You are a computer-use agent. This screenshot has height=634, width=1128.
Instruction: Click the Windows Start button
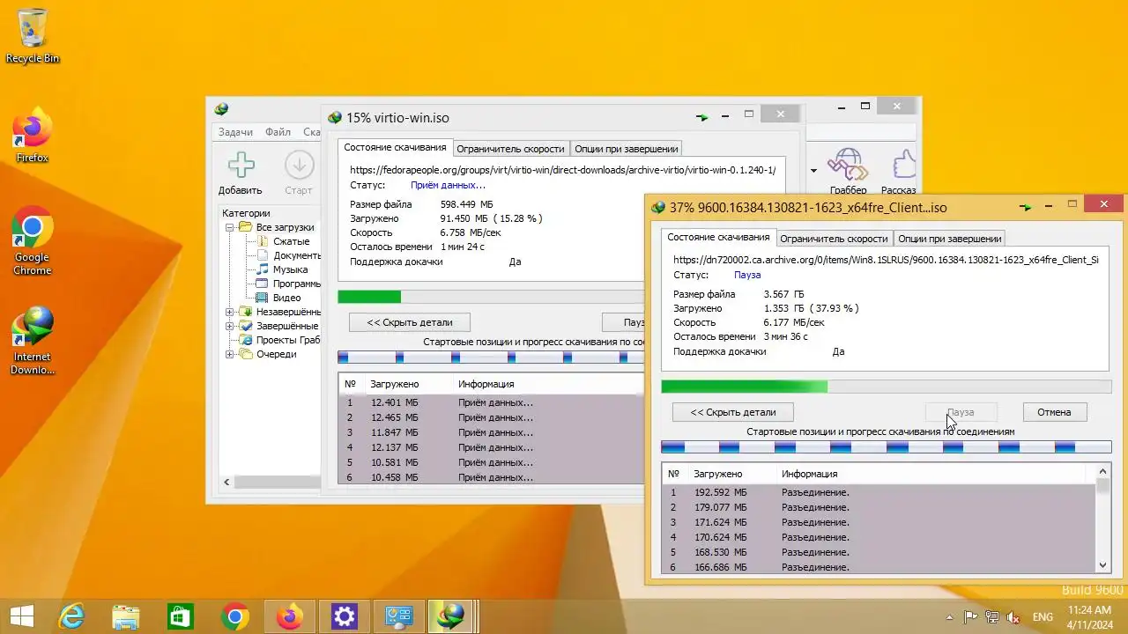(22, 616)
